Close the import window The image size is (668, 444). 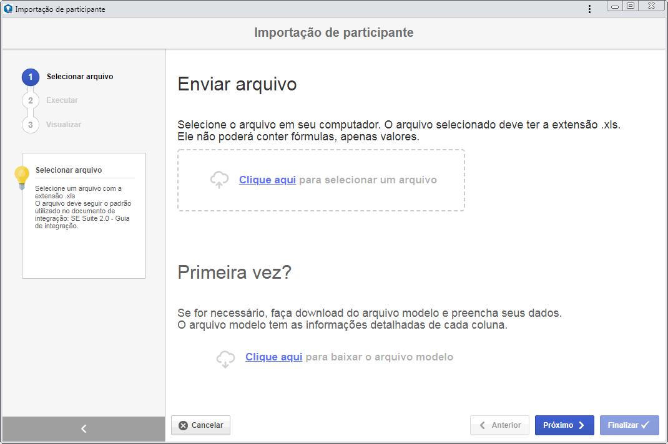651,6
